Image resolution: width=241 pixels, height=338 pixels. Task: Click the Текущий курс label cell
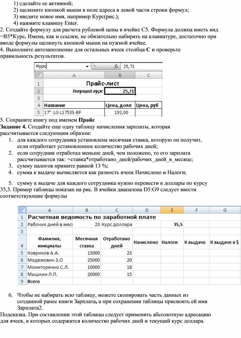pyautogui.click(x=74, y=91)
